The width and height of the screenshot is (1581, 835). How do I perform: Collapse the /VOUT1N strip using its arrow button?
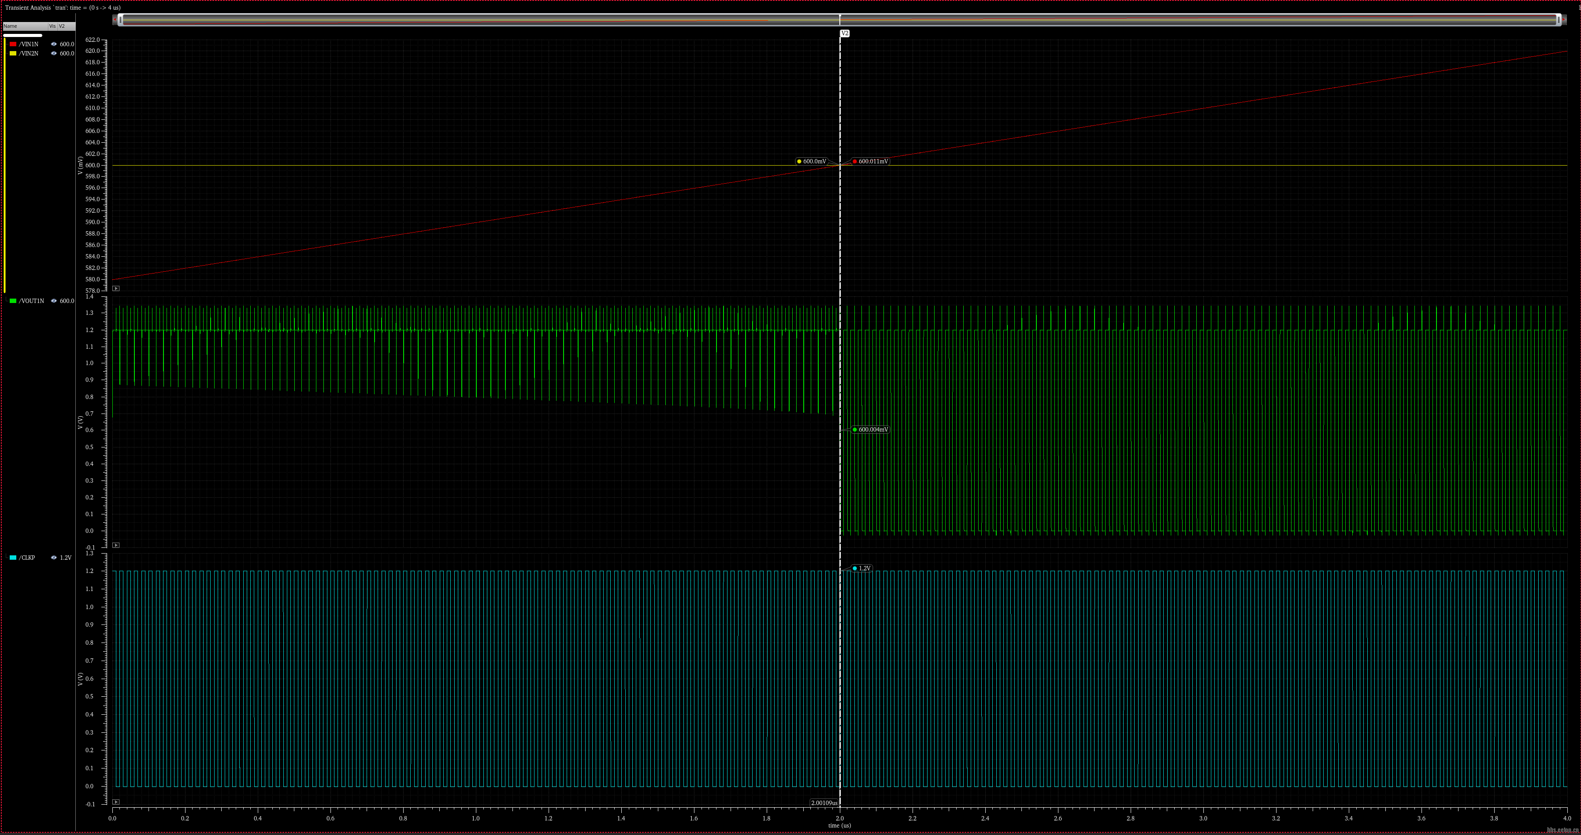point(116,545)
